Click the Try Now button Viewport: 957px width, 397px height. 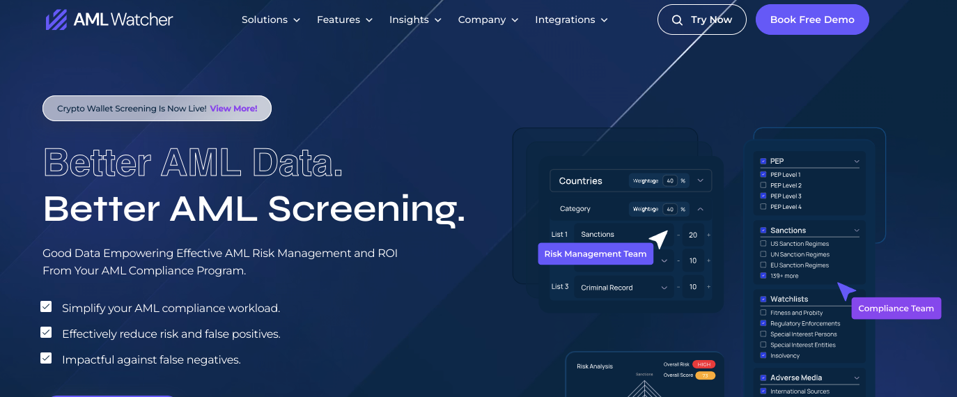click(702, 20)
